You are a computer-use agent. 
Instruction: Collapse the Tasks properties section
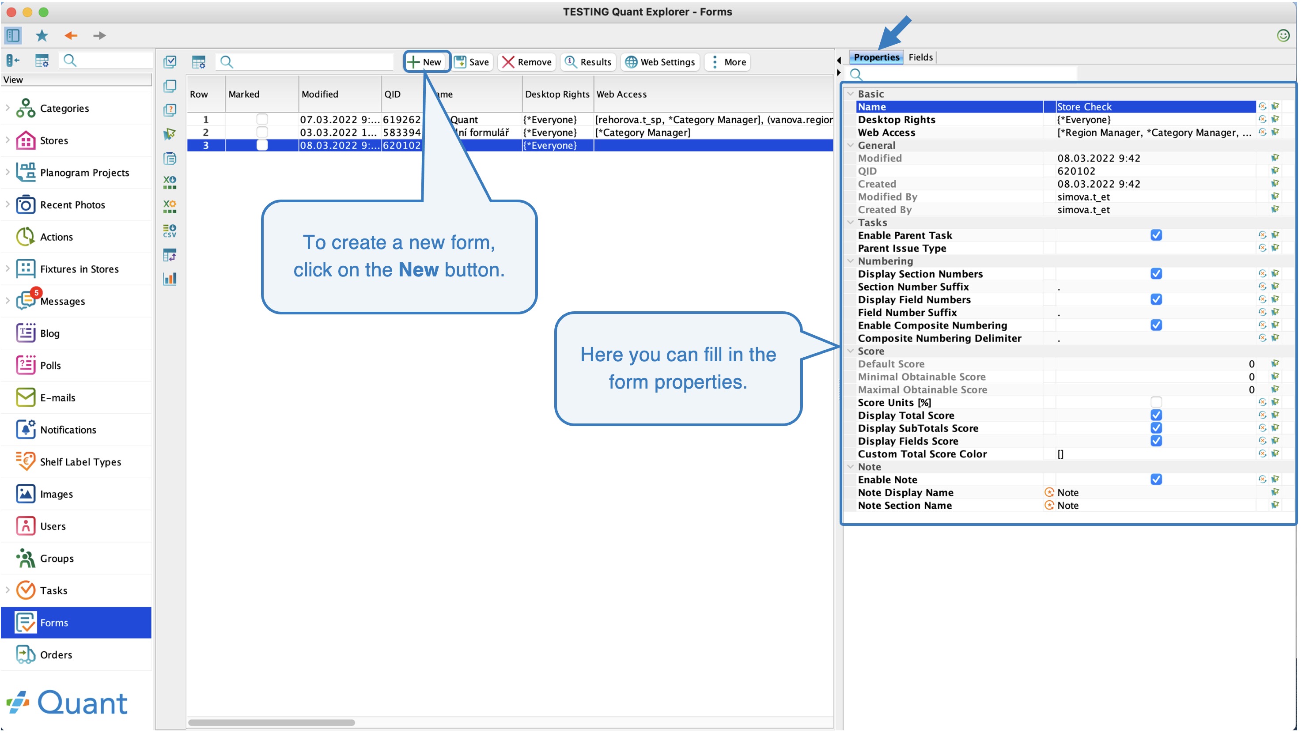[x=851, y=223]
